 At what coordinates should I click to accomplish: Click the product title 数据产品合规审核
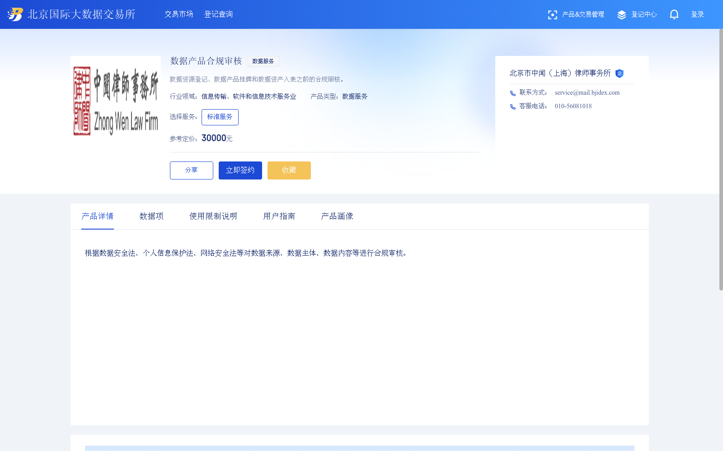coord(206,61)
